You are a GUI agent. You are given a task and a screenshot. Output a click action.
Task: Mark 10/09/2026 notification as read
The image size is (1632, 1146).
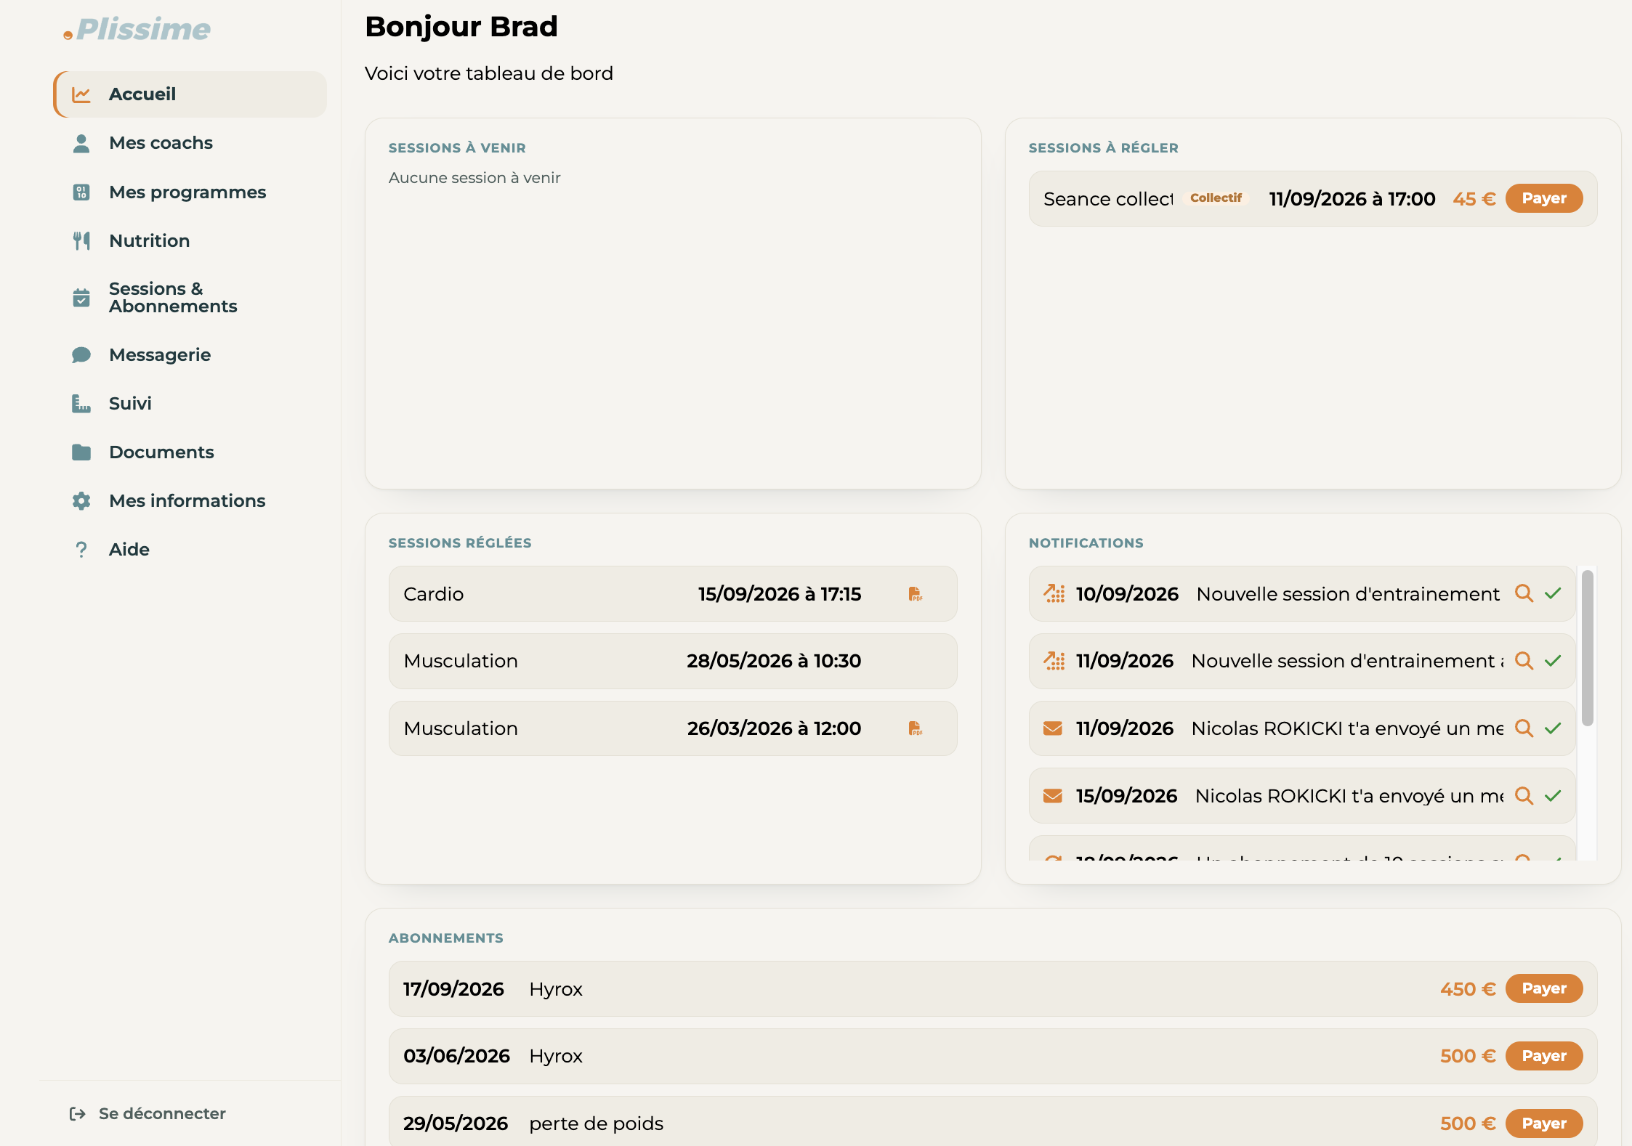click(x=1553, y=594)
